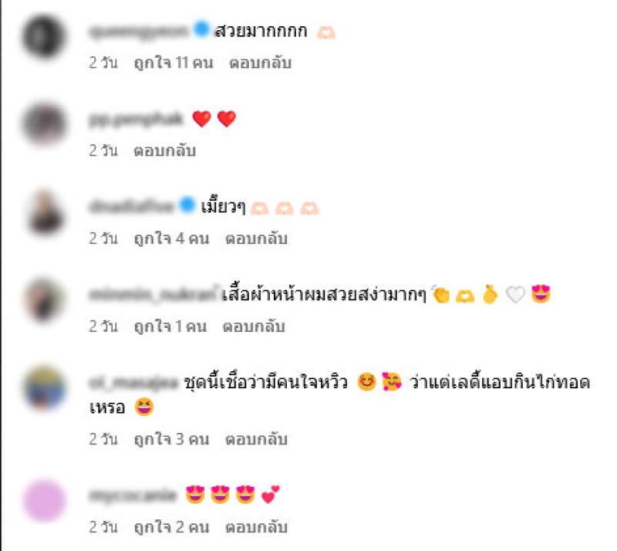View ถูกใจ 3 คน likes list

[x=171, y=439]
